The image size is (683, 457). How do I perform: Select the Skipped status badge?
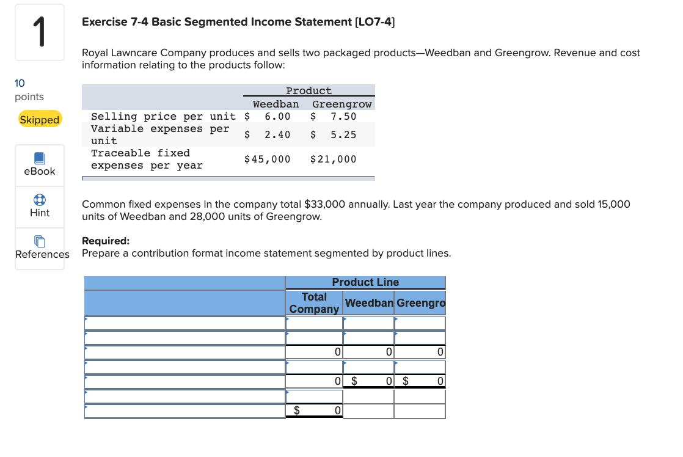click(x=39, y=119)
